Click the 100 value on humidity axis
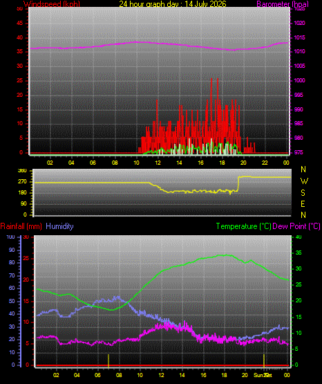322x384 pixels. click(x=11, y=237)
